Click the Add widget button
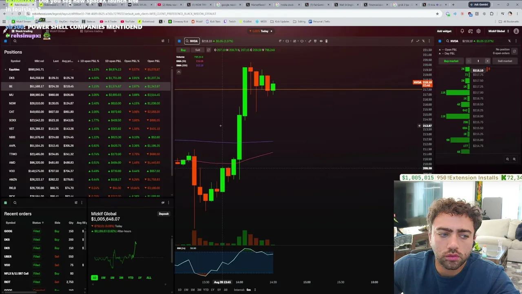This screenshot has height=294, width=522. [444, 31]
